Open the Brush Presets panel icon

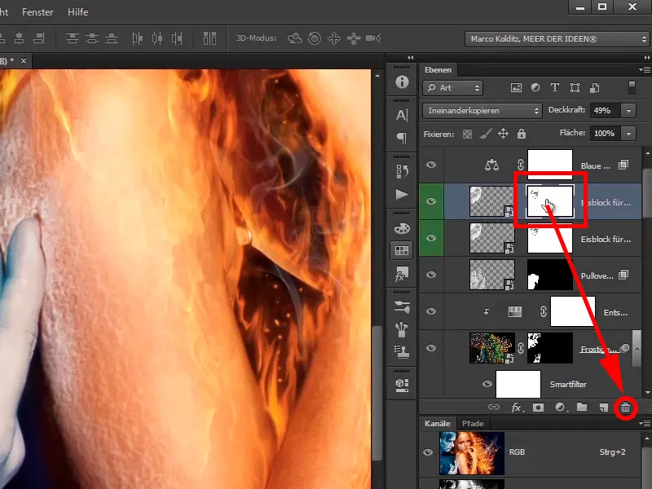pyautogui.click(x=402, y=307)
